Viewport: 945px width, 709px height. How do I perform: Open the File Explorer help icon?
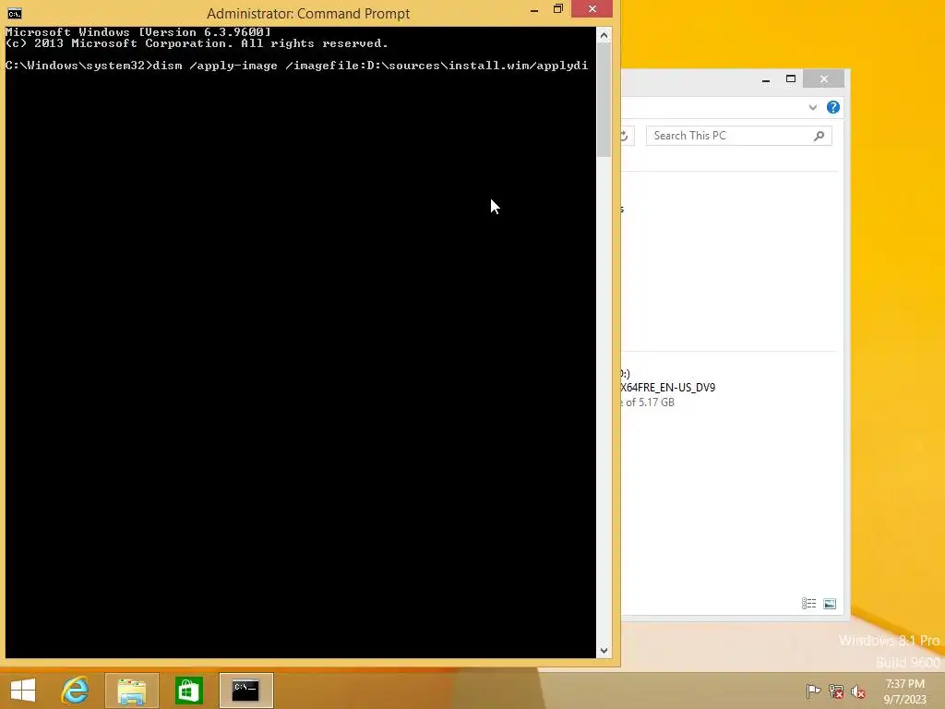tap(833, 107)
